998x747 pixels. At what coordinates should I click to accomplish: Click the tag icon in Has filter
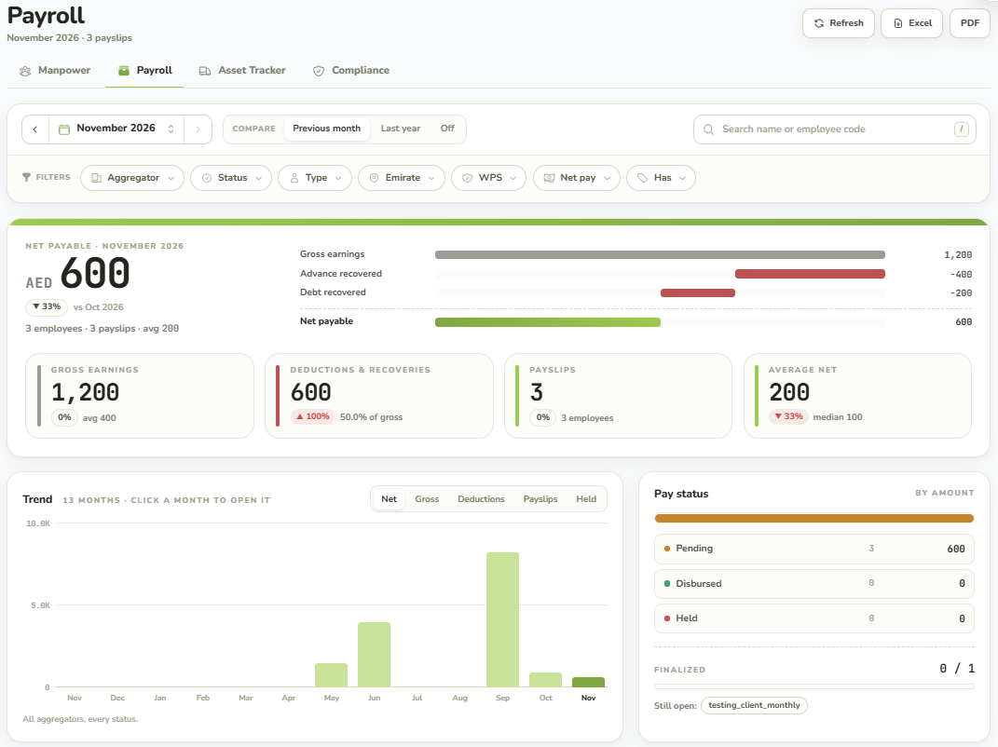pyautogui.click(x=643, y=178)
